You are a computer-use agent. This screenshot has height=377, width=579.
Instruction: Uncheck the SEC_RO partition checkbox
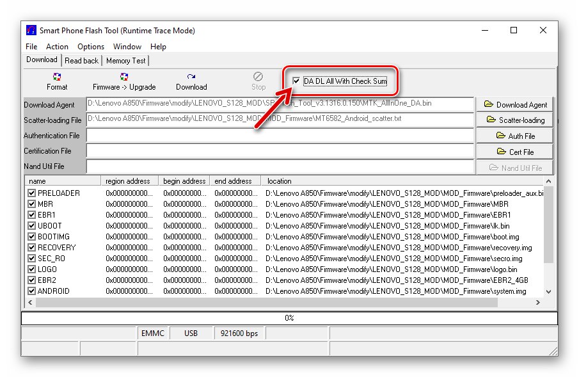click(x=32, y=259)
